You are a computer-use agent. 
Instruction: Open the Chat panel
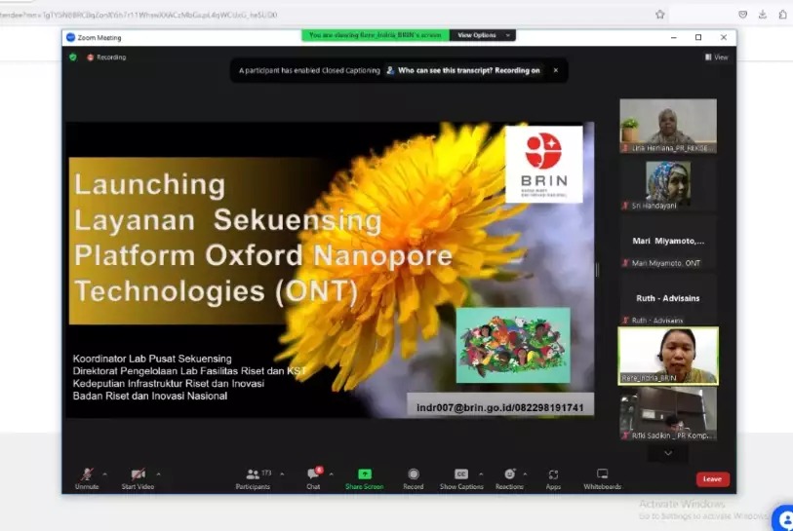(313, 474)
